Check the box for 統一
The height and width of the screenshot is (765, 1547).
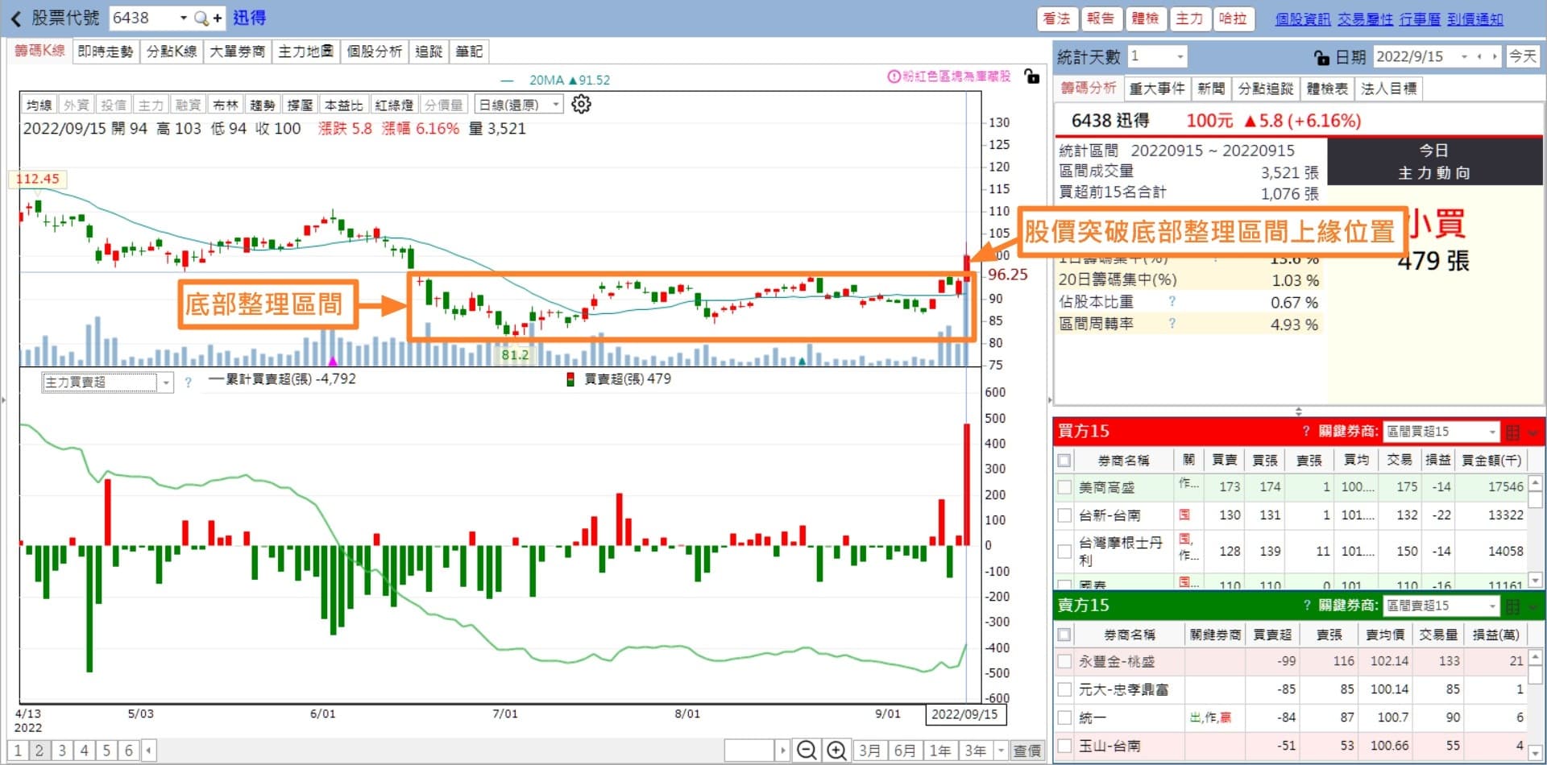point(1064,717)
